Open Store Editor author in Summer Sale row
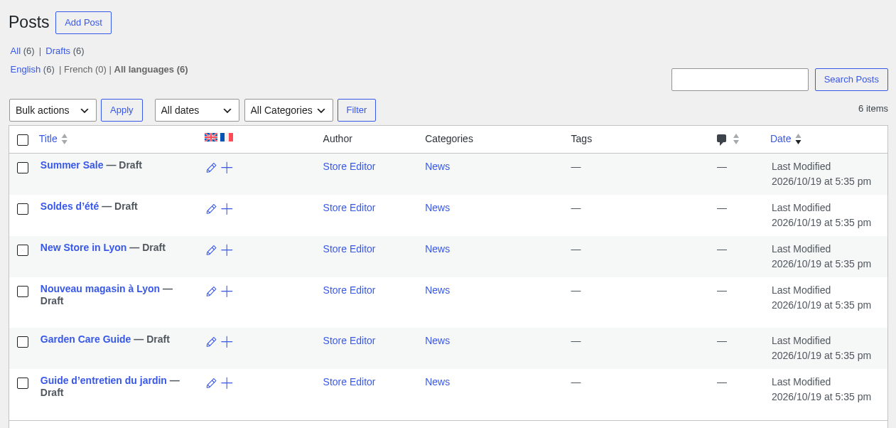This screenshot has width=896, height=428. 349,166
